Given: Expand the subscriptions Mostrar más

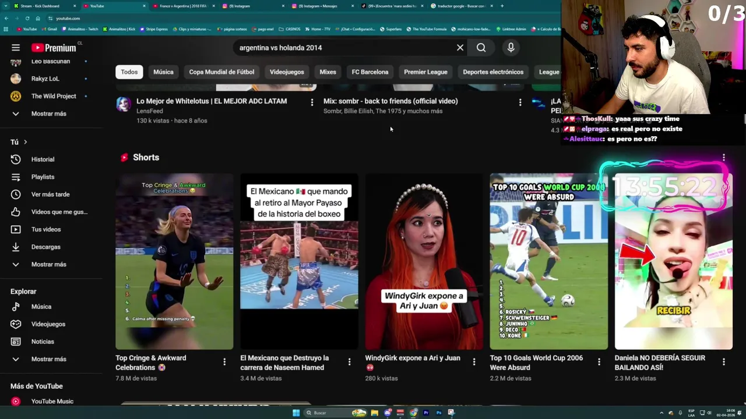Looking at the screenshot, I should 50,113.
